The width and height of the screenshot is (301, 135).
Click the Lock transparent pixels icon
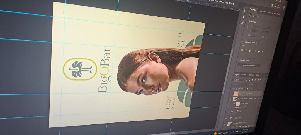pos(237,89)
